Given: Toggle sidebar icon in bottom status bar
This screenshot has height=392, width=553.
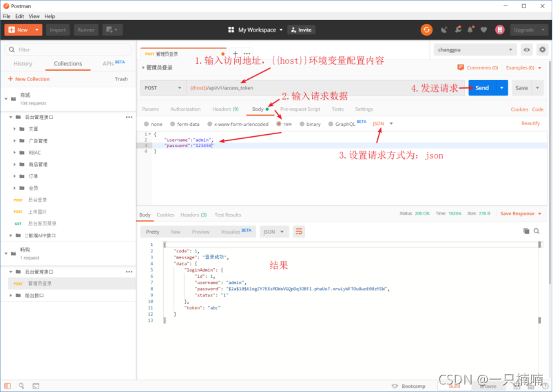Looking at the screenshot, I should pyautogui.click(x=8, y=386).
